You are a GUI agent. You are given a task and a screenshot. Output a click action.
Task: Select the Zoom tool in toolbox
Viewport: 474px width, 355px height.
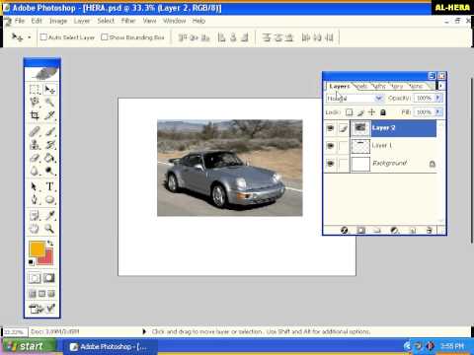pos(49,228)
